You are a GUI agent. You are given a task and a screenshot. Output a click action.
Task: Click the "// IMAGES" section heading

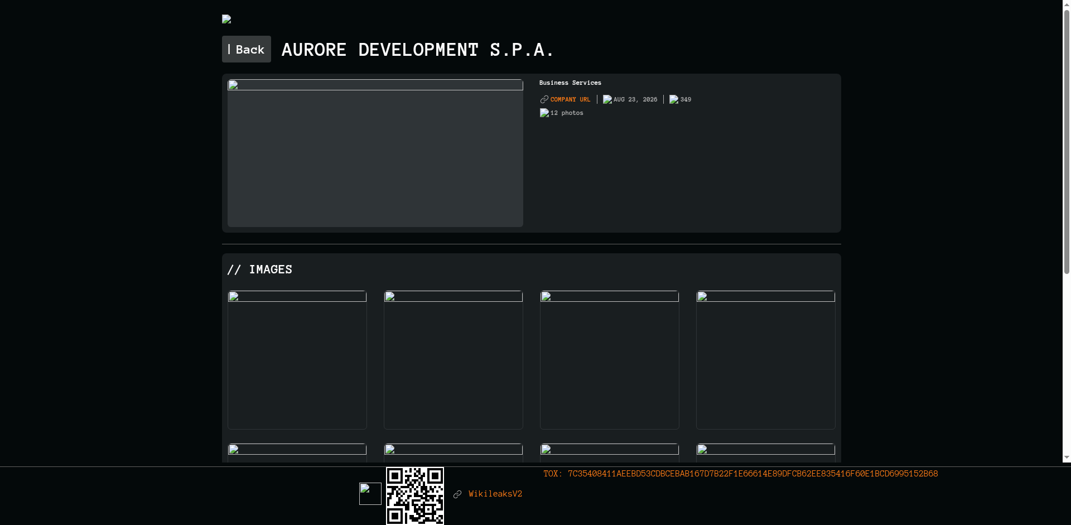point(260,269)
